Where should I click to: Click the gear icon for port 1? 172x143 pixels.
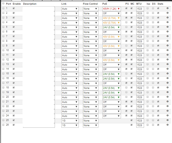point(167,8)
